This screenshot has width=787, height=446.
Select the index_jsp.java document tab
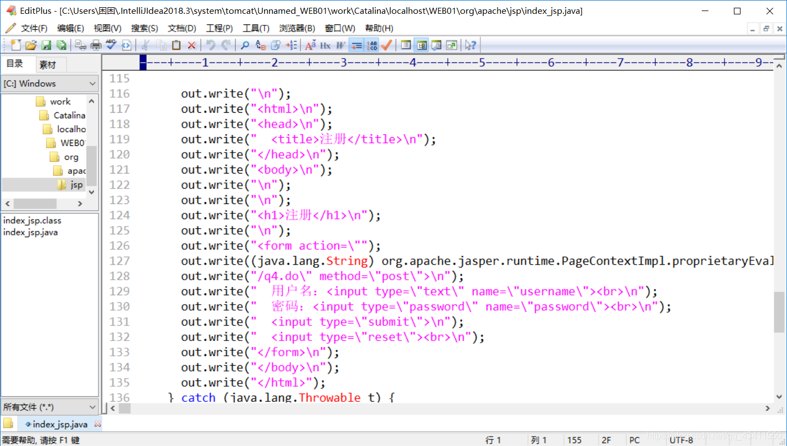pyautogui.click(x=60, y=424)
